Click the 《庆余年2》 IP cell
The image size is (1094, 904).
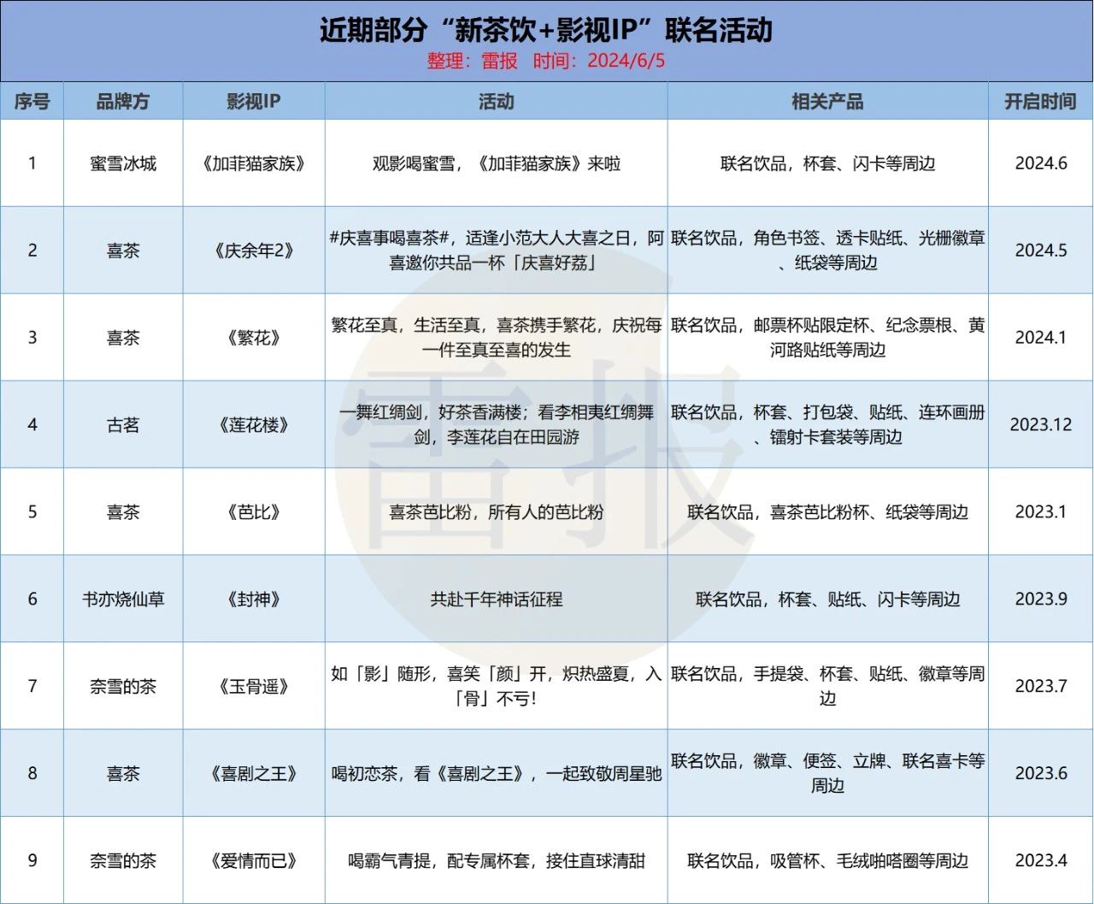(254, 251)
